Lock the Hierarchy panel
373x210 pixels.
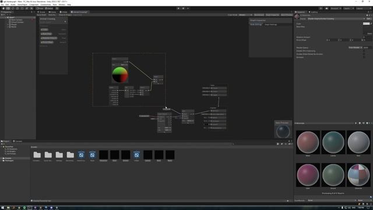click(31, 12)
